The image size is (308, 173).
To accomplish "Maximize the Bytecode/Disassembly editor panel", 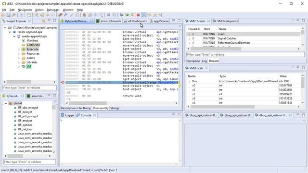I will click(x=179, y=21).
